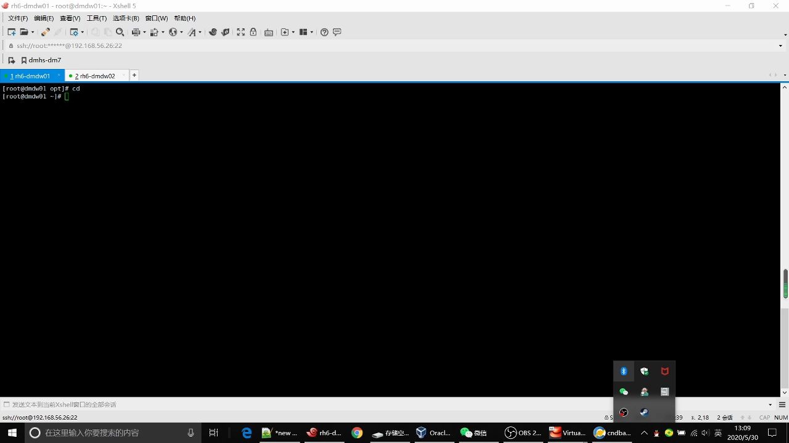
Task: Click the Print icon
Action: 136,32
